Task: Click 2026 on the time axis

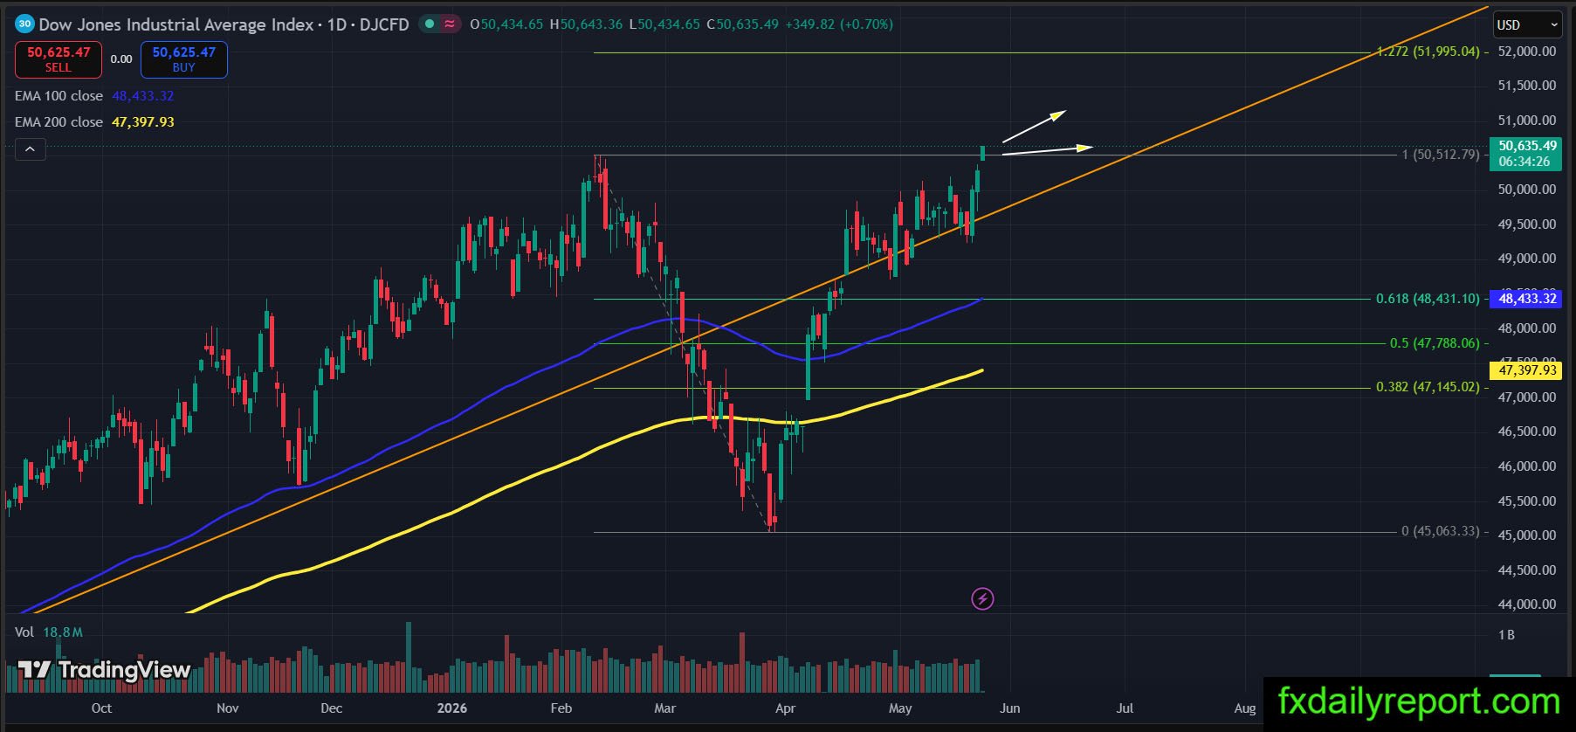Action: pyautogui.click(x=452, y=708)
